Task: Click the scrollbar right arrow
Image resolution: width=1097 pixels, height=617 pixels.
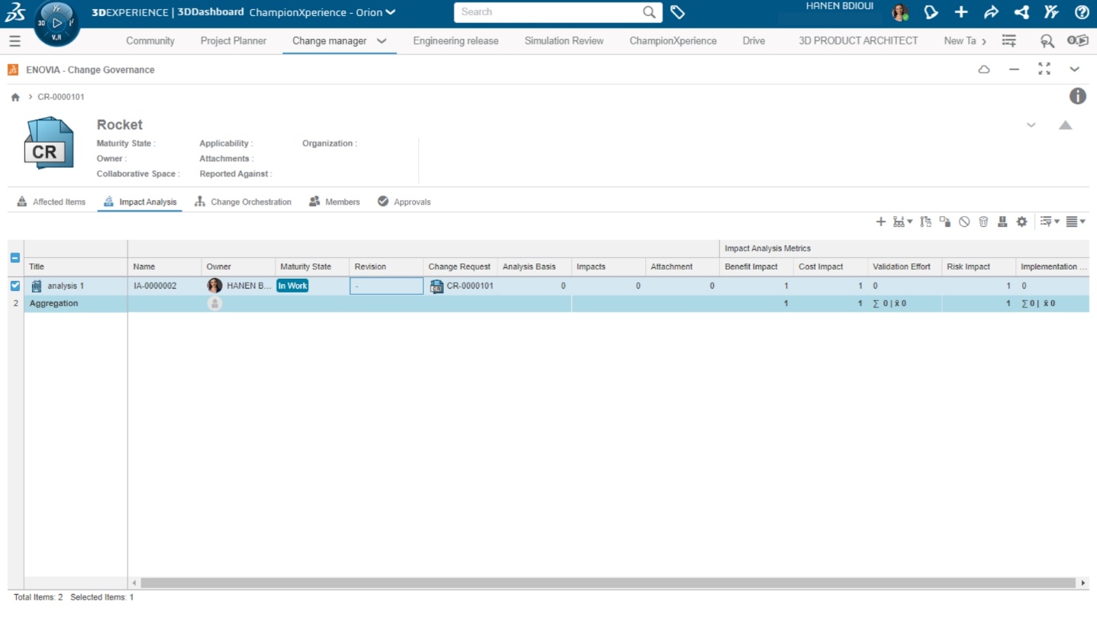Action: (1082, 583)
